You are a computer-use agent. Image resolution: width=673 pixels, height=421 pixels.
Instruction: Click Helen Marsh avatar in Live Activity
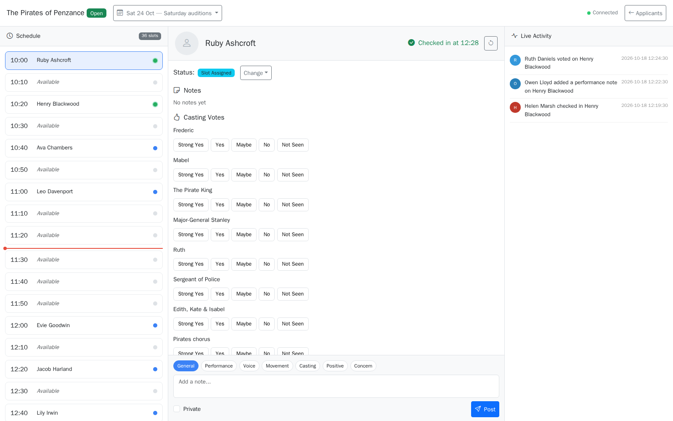coord(515,107)
